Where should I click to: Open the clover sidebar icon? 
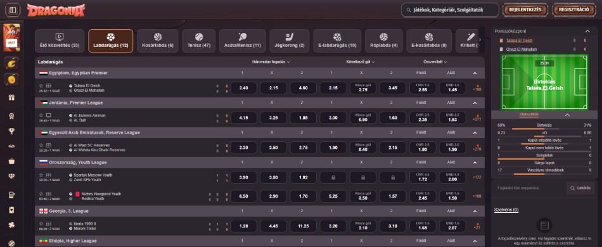click(x=11, y=225)
